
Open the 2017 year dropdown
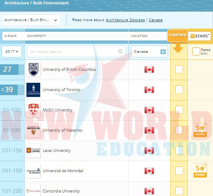(11, 52)
